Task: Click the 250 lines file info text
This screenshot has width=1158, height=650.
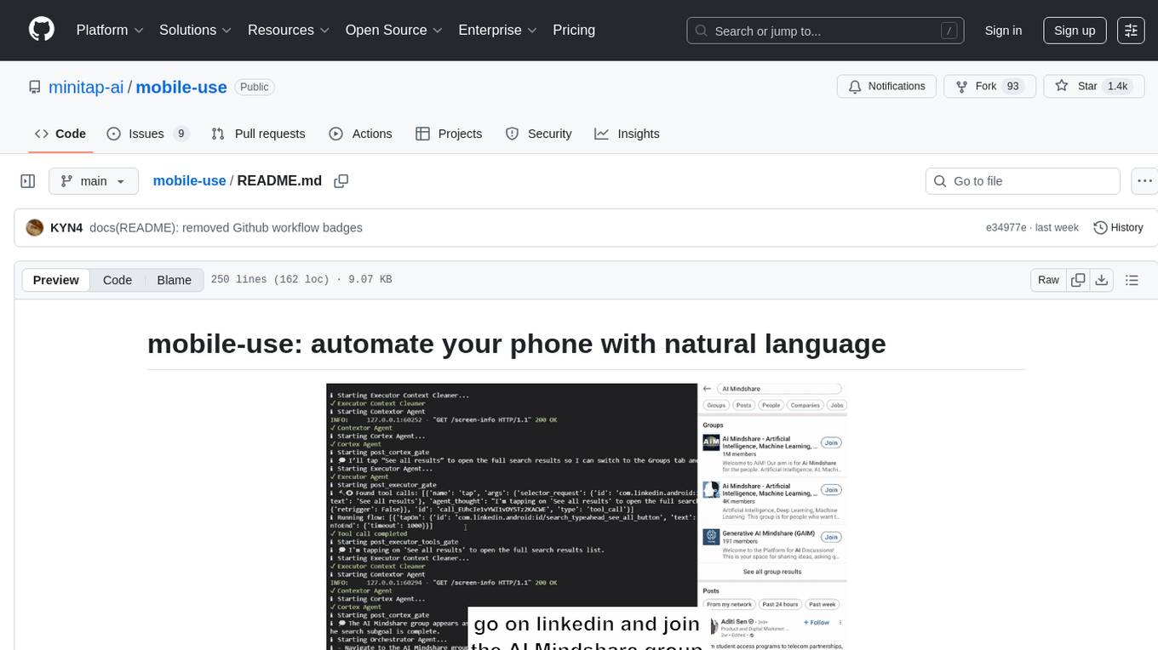Action: click(x=301, y=280)
